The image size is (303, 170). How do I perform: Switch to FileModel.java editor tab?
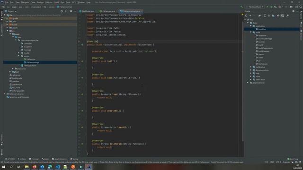[x=87, y=11]
